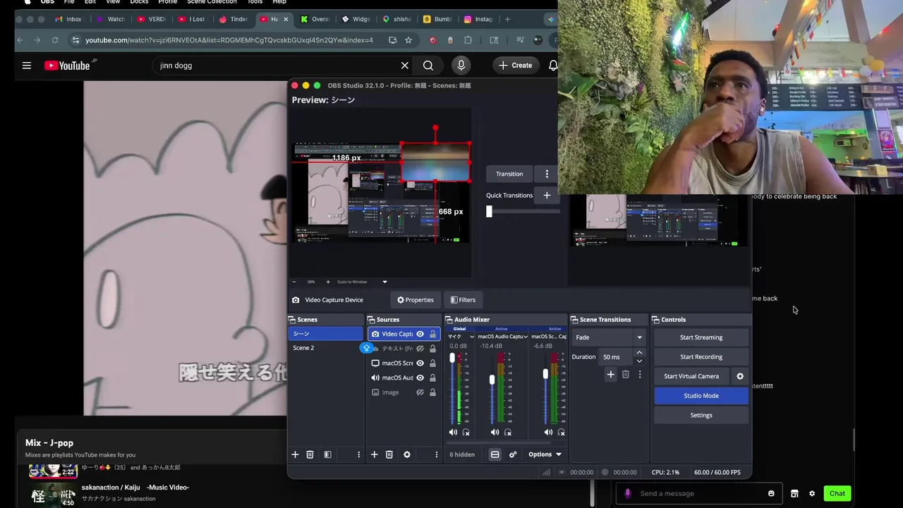Add a quick transition with plus icon
Screen dimensions: 903x508
tap(547, 195)
